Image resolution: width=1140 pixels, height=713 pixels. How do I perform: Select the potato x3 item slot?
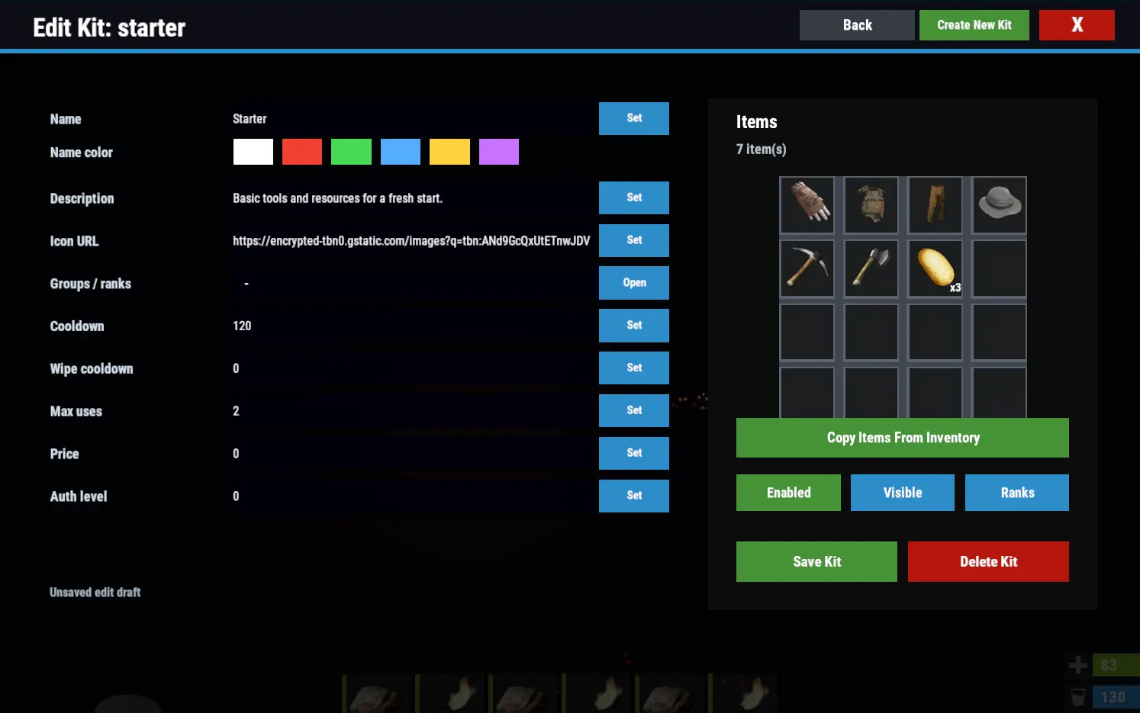tap(936, 268)
